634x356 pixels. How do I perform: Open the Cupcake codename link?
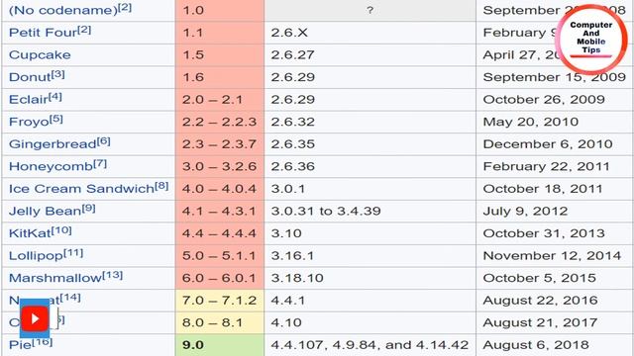coord(40,55)
